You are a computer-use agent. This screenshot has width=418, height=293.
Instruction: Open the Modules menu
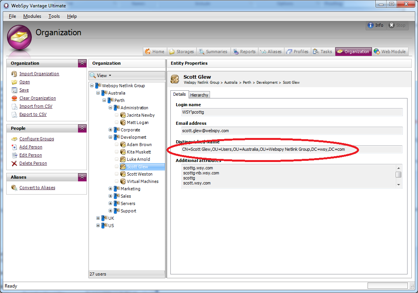click(x=32, y=16)
